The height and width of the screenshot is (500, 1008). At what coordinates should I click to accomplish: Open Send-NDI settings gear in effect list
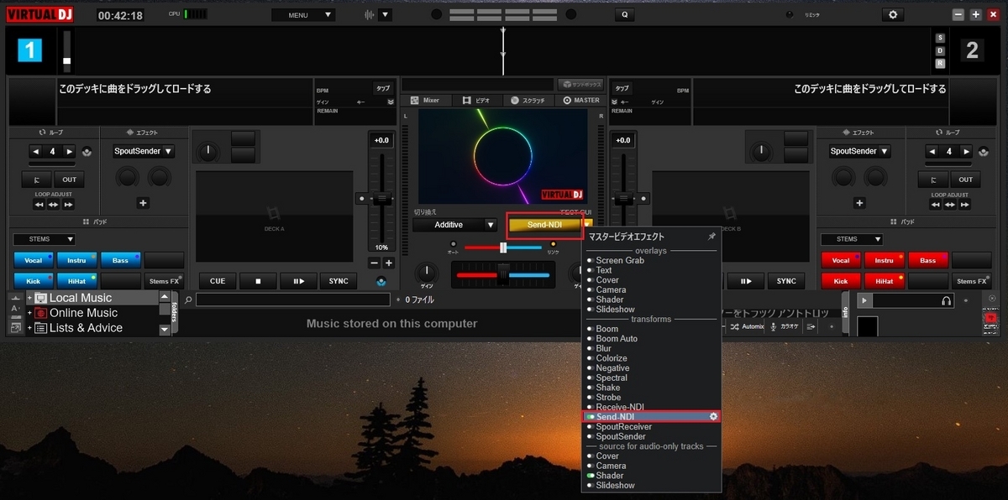(713, 417)
